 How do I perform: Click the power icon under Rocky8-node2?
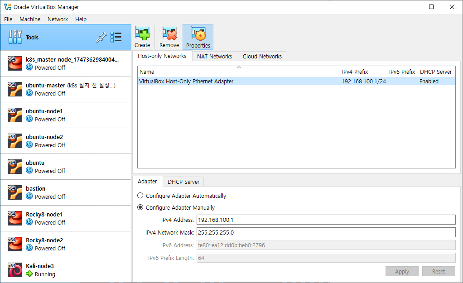pyautogui.click(x=29, y=248)
